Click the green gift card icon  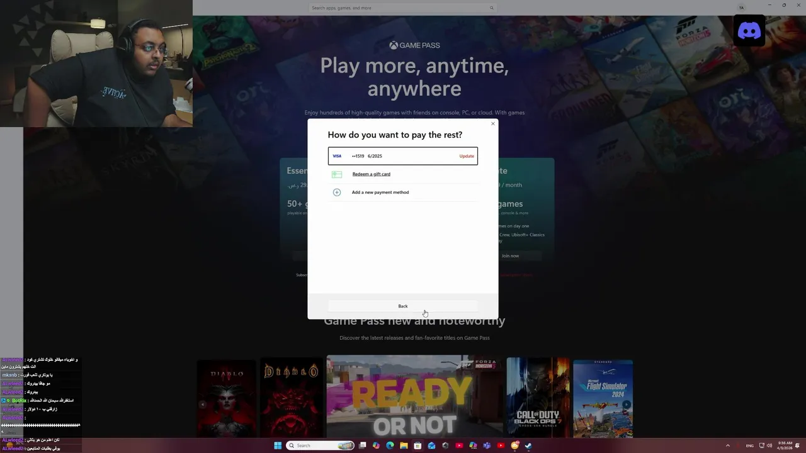(337, 174)
